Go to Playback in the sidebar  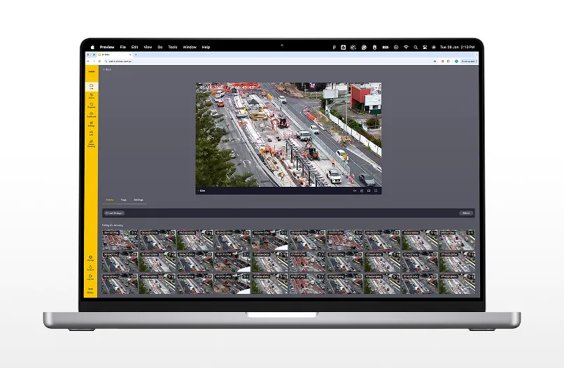(x=91, y=105)
